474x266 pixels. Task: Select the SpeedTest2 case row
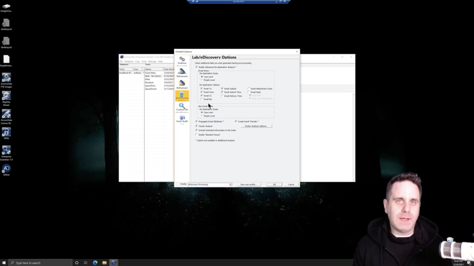tap(159, 89)
